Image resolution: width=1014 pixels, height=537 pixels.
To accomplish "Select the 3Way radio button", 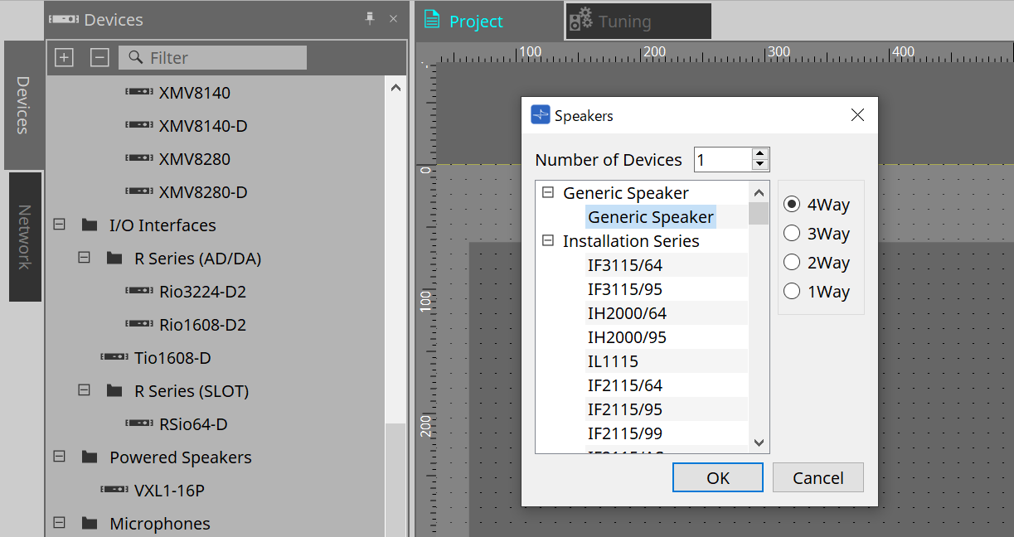I will click(x=792, y=233).
